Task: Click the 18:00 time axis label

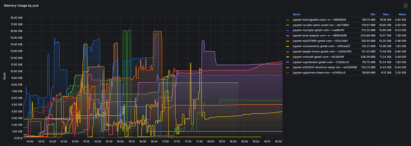Action: [210, 141]
